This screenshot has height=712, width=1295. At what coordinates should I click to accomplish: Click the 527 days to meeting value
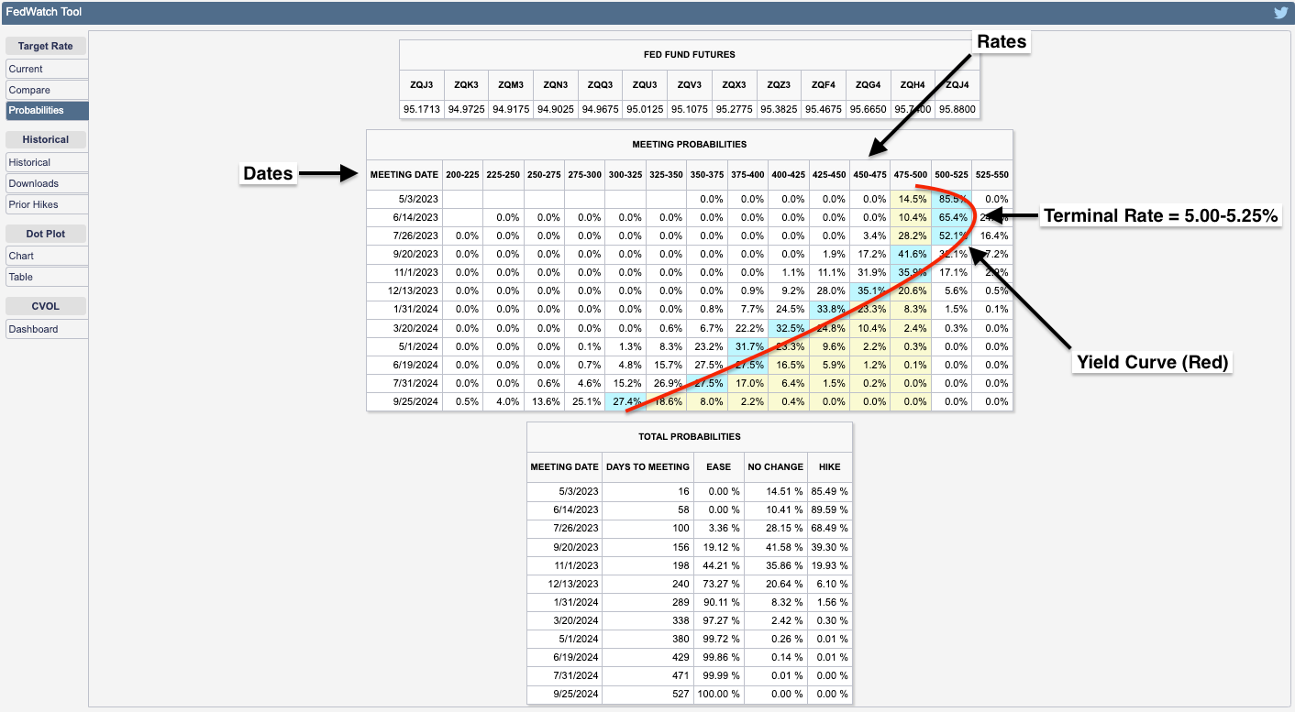tap(647, 694)
